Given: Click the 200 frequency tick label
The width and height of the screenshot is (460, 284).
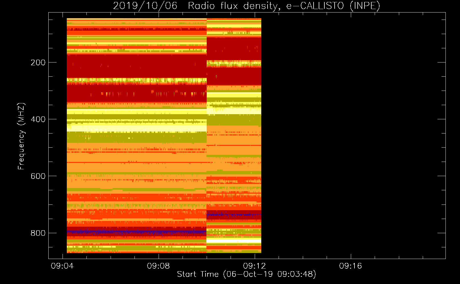Looking at the screenshot, I should (38, 62).
